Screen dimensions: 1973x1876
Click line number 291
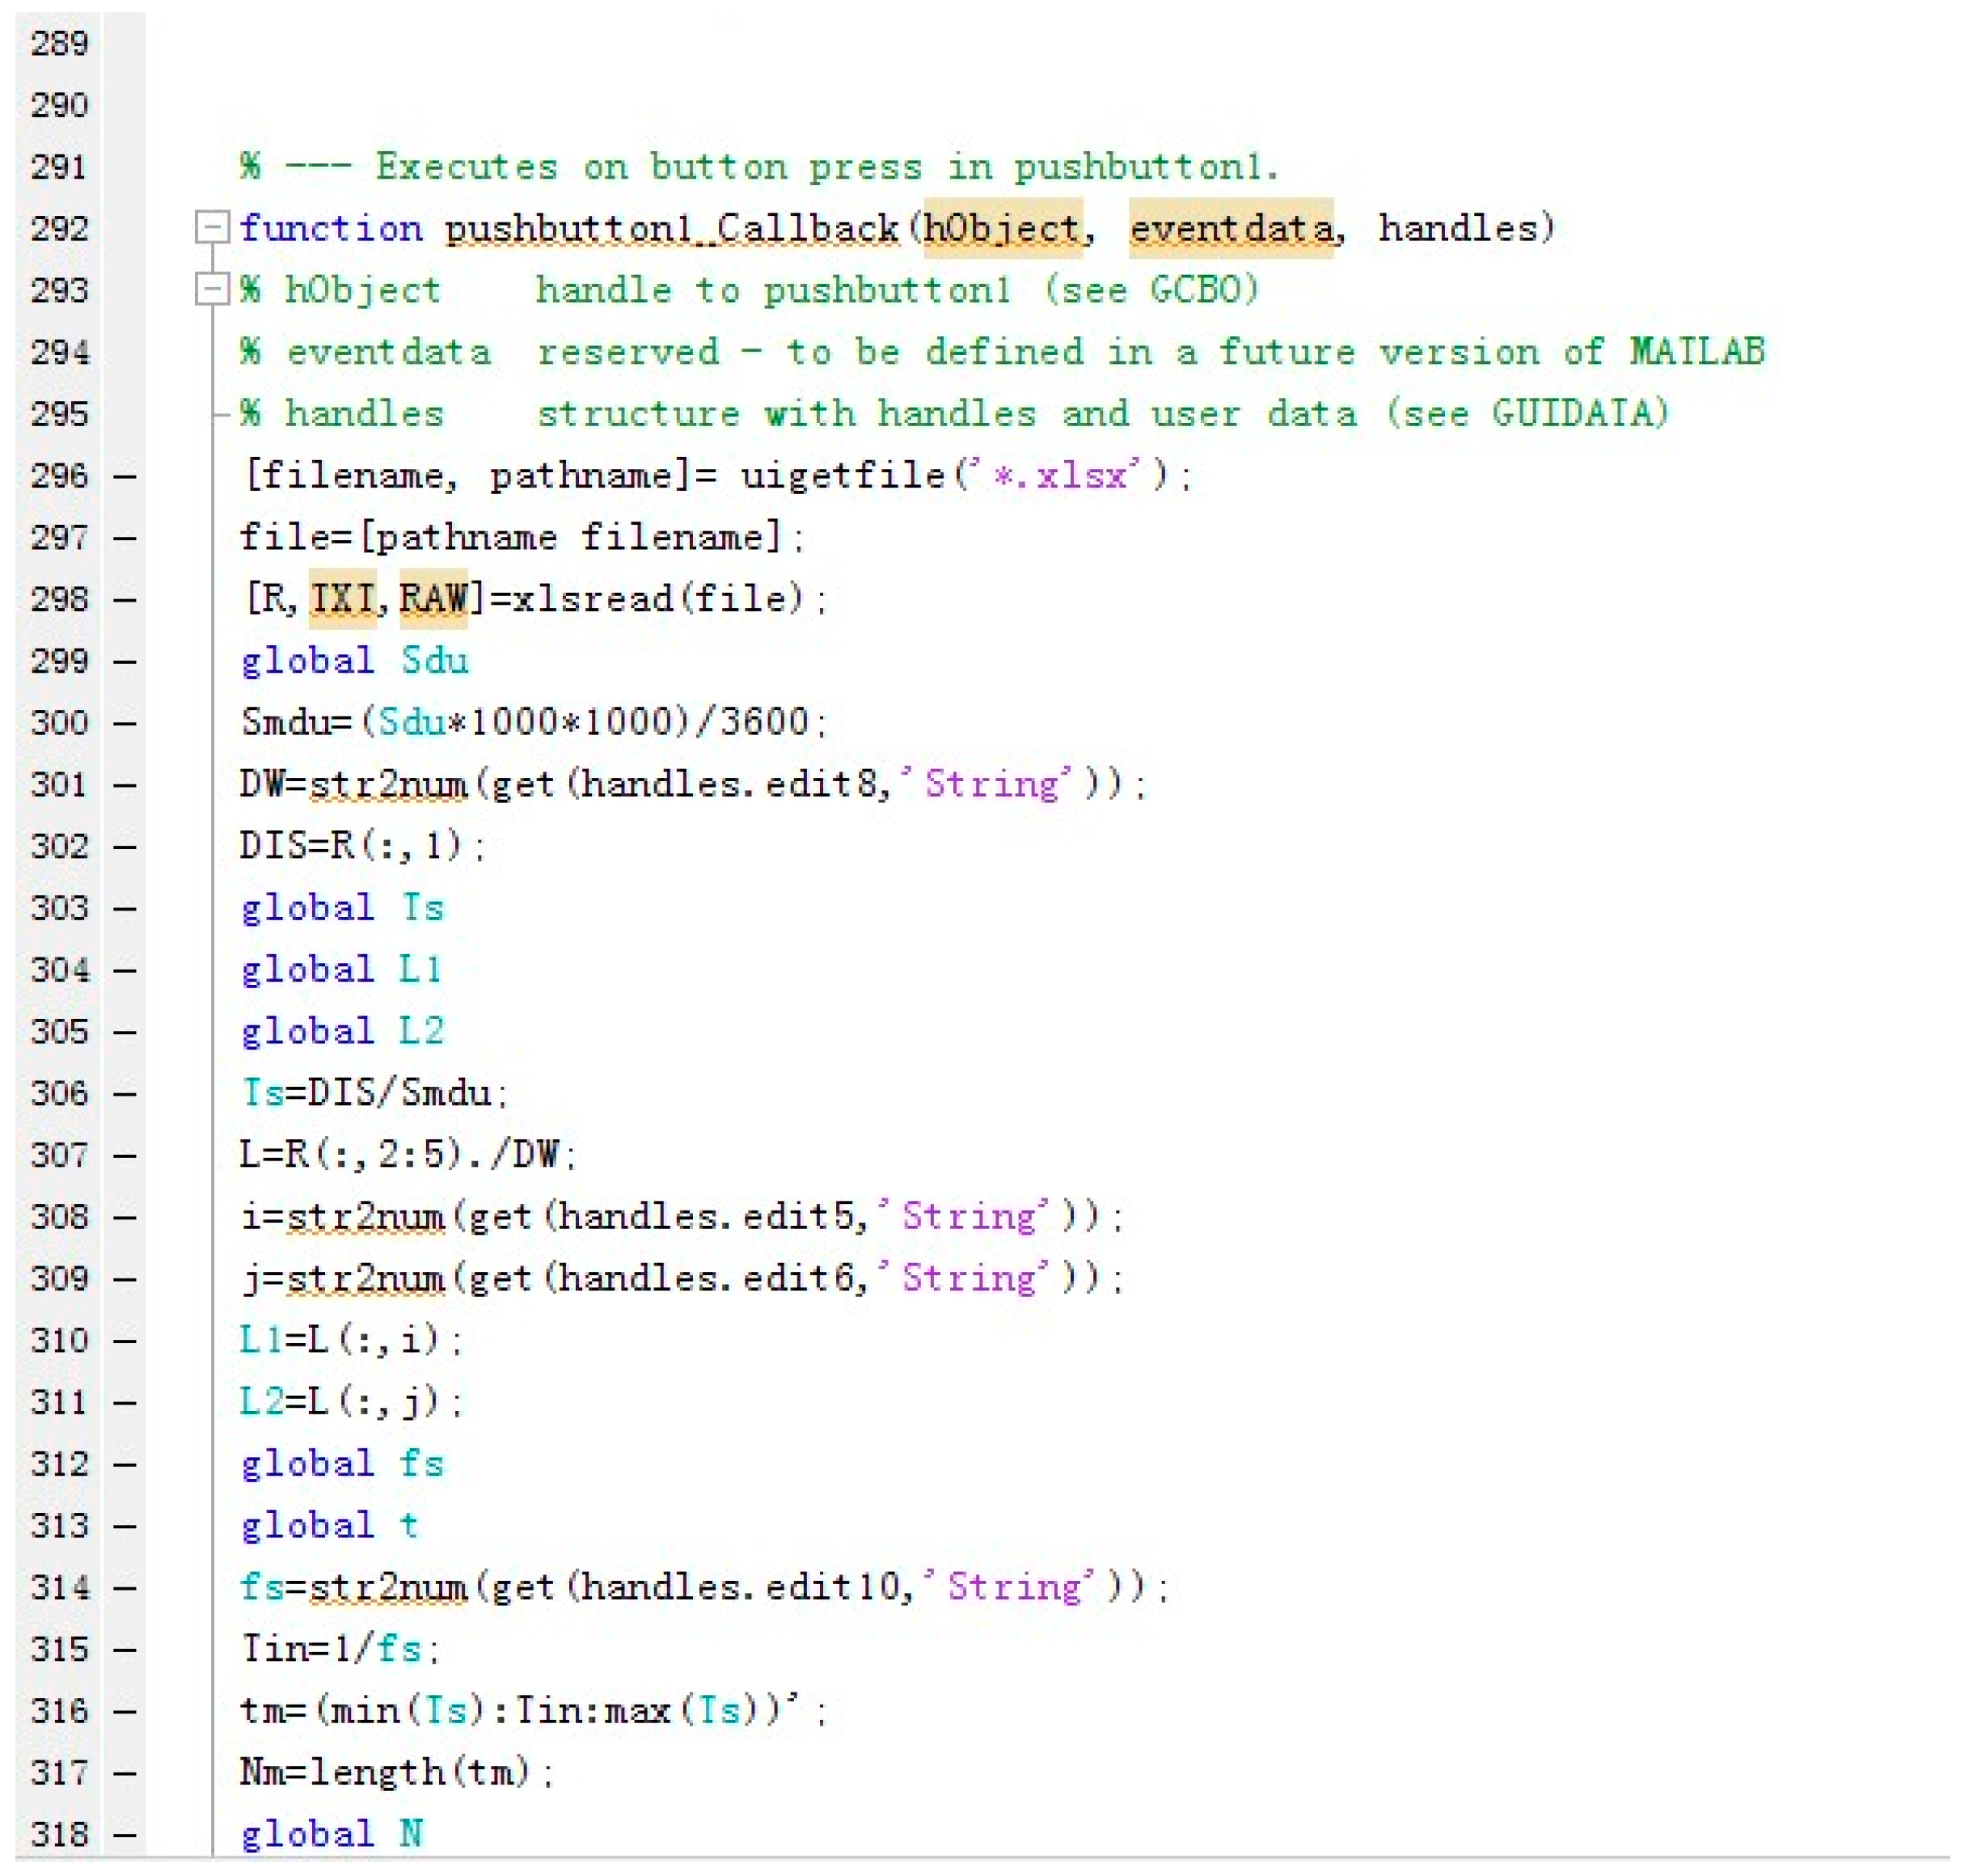point(59,166)
